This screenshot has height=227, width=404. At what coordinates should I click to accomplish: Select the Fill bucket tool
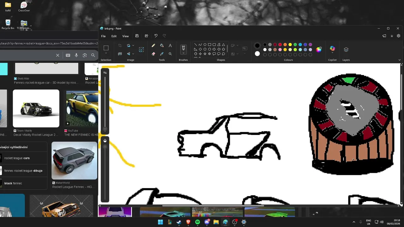coord(162,45)
